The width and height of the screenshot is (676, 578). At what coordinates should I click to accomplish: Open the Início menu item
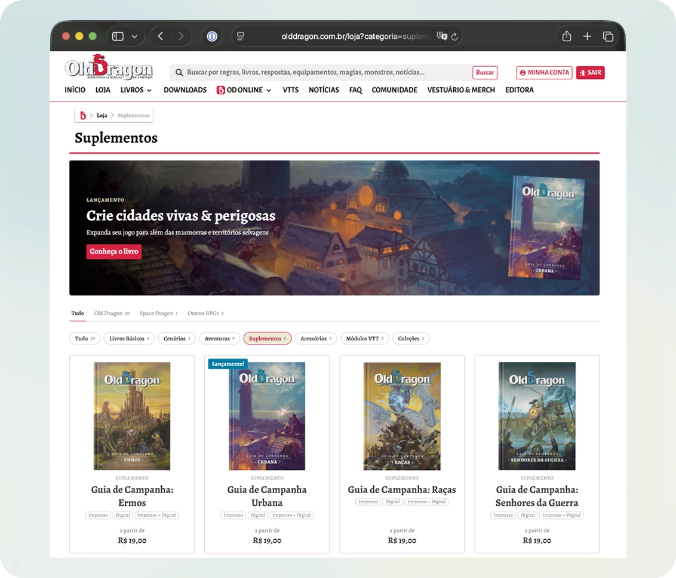click(x=75, y=90)
